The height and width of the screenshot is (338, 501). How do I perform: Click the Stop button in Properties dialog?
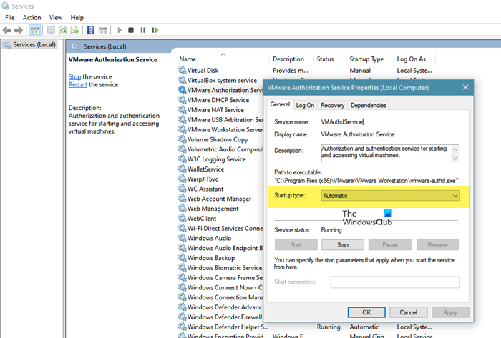click(x=343, y=245)
